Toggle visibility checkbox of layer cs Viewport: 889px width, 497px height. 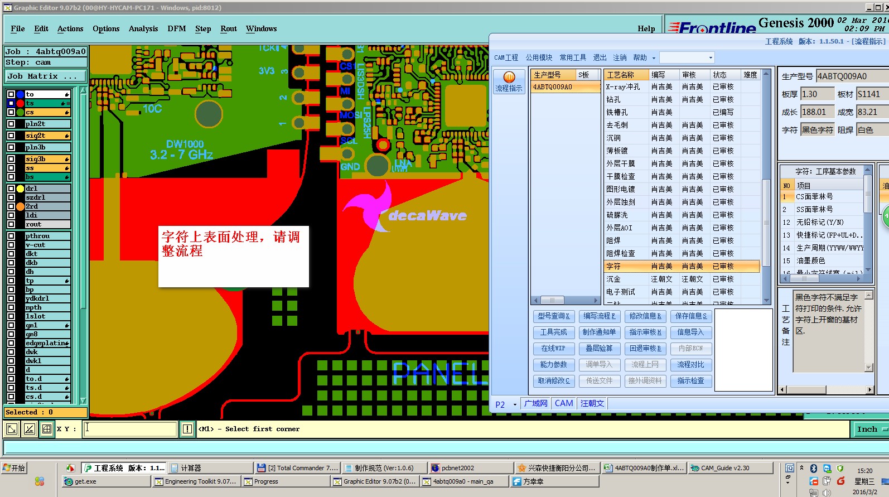pyautogui.click(x=11, y=112)
